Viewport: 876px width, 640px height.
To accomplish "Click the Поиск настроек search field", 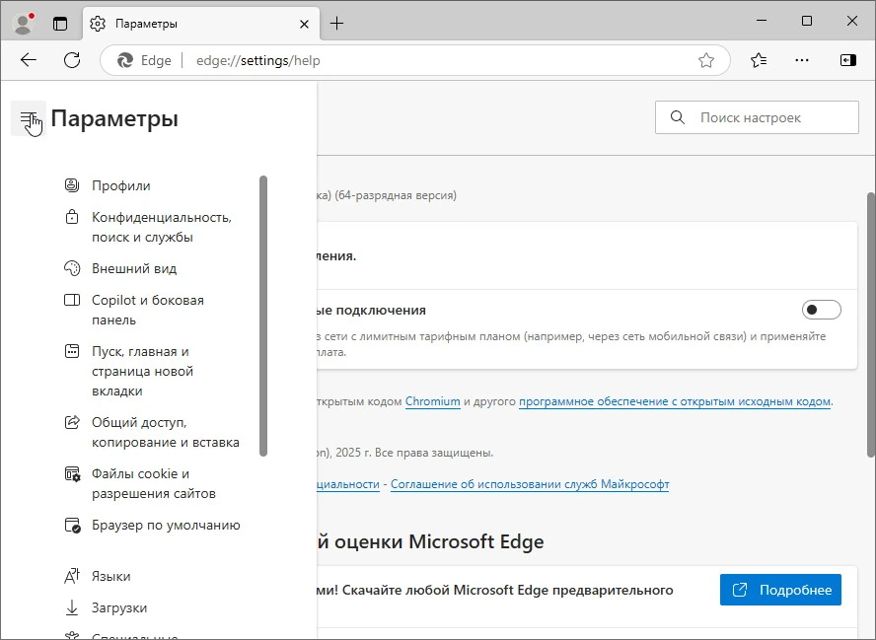I will [x=757, y=117].
